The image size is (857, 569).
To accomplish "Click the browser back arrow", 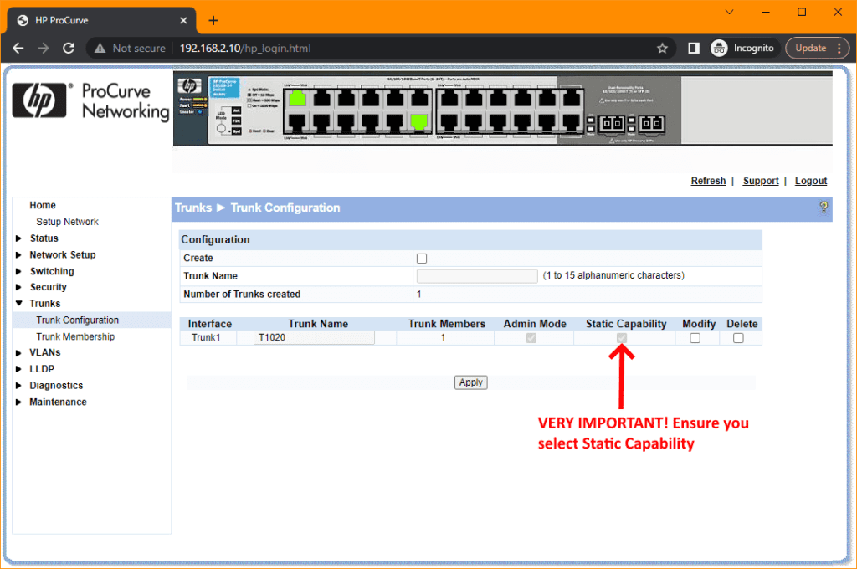I will (x=18, y=48).
